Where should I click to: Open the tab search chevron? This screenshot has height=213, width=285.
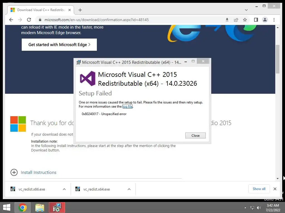[246, 10]
